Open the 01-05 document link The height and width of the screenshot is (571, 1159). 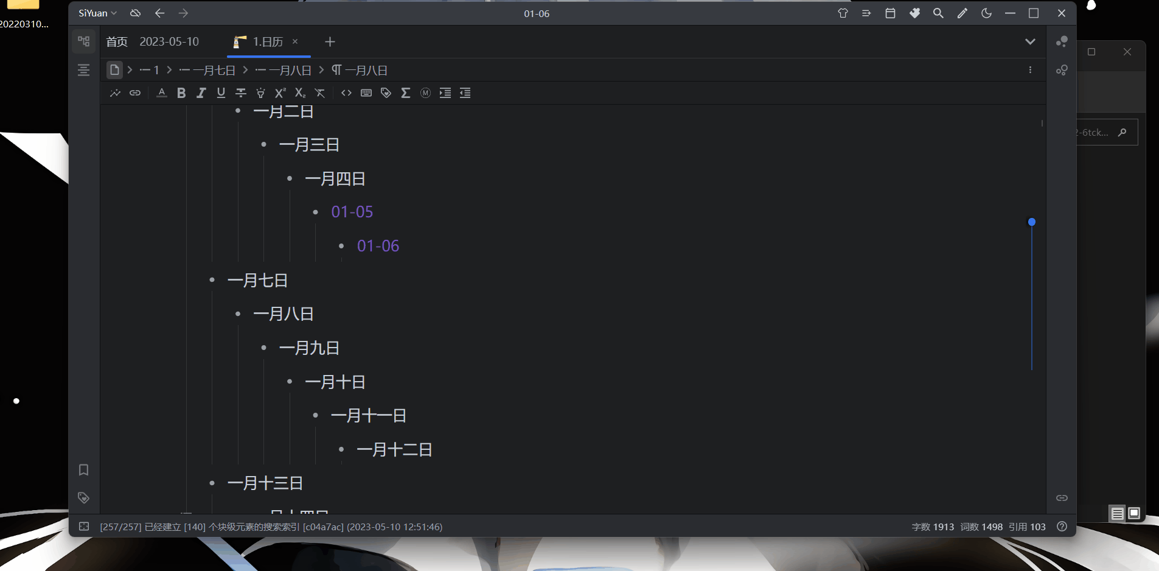(352, 211)
